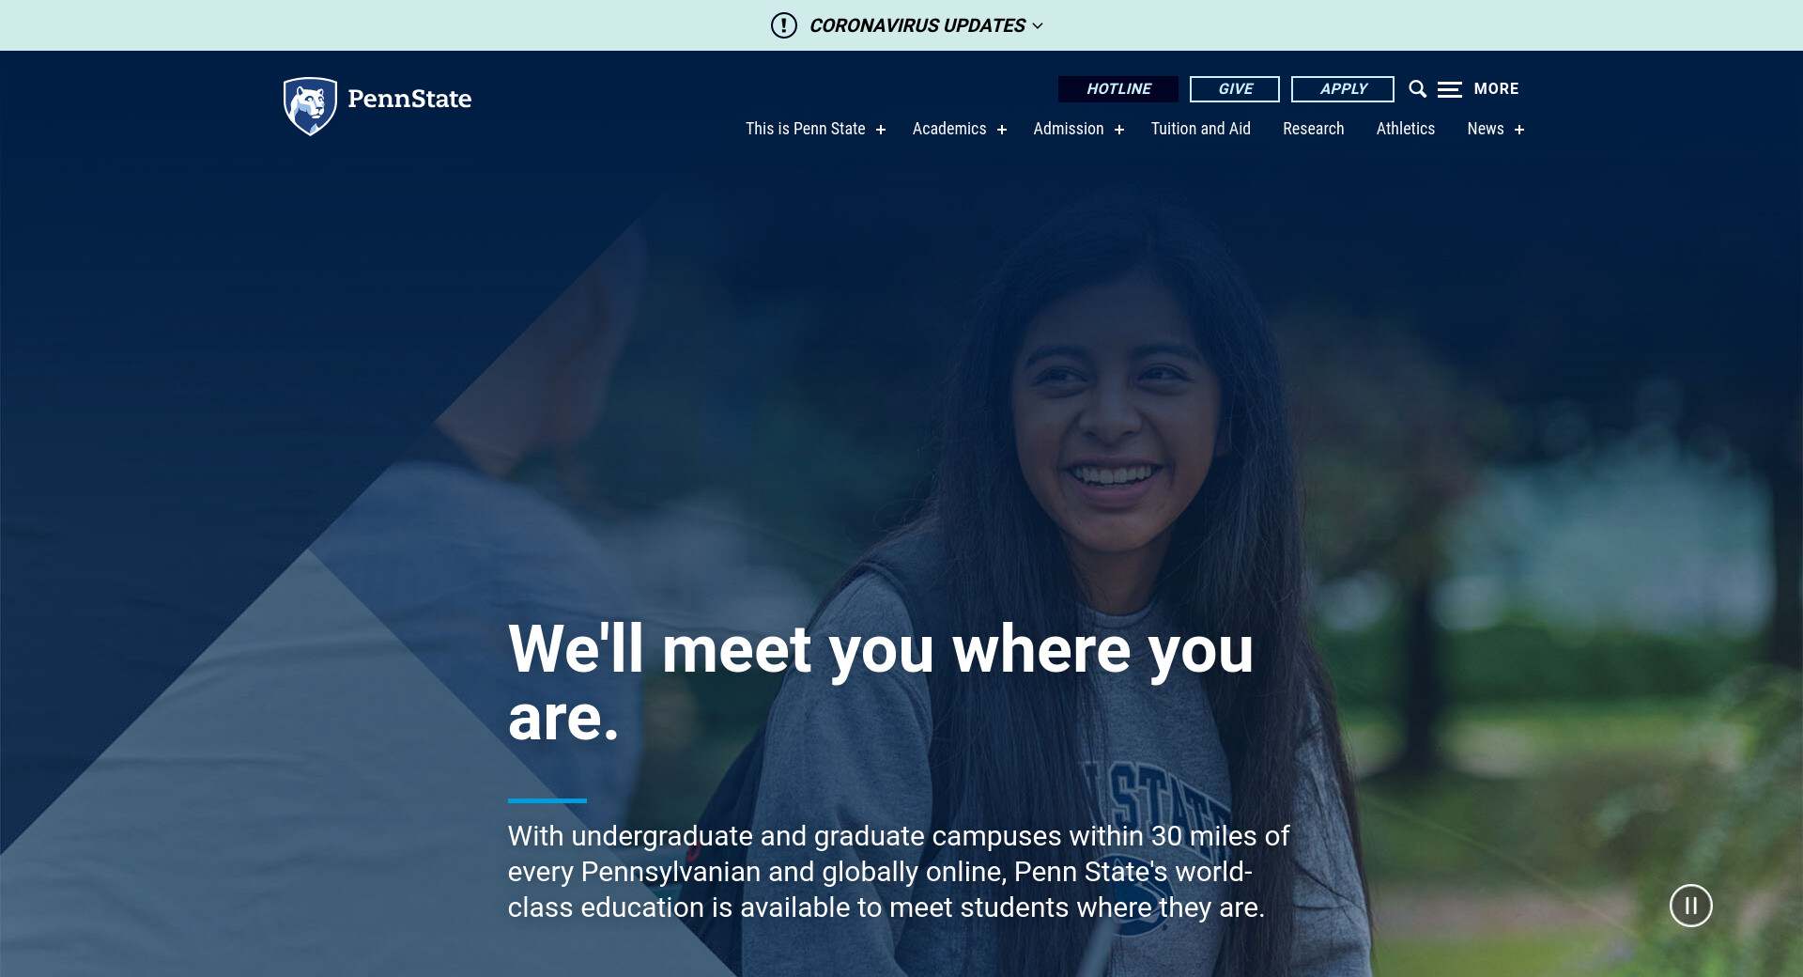The image size is (1803, 977).
Task: Open the hamburger MORE menu icon
Action: (x=1449, y=89)
